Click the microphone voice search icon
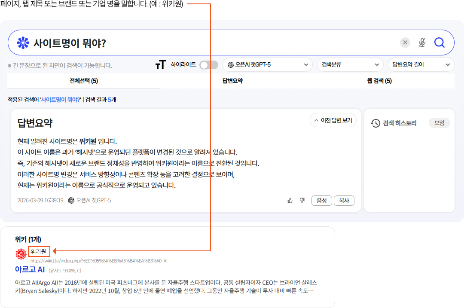 pos(422,43)
